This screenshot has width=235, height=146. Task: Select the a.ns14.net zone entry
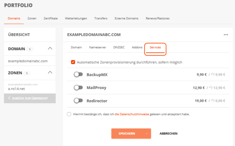(16, 89)
